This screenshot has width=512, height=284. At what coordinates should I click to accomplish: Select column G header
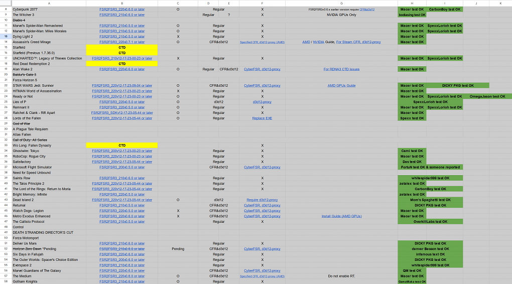[x=341, y=4]
